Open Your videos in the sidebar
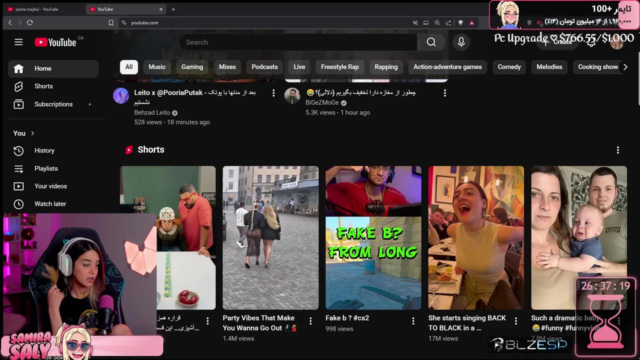 tap(53, 186)
